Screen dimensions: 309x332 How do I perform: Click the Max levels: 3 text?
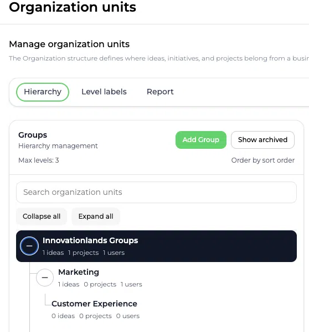(x=39, y=160)
